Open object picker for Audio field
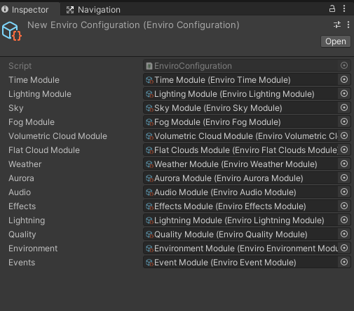Viewport: 354px width, 311px height. point(344,192)
